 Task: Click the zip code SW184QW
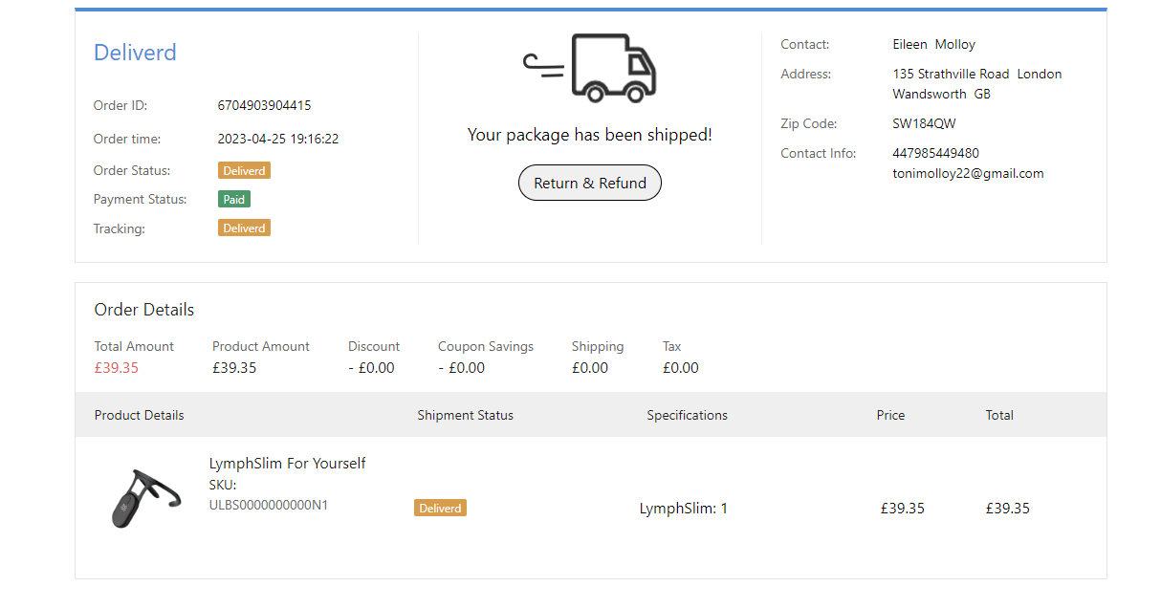[924, 123]
